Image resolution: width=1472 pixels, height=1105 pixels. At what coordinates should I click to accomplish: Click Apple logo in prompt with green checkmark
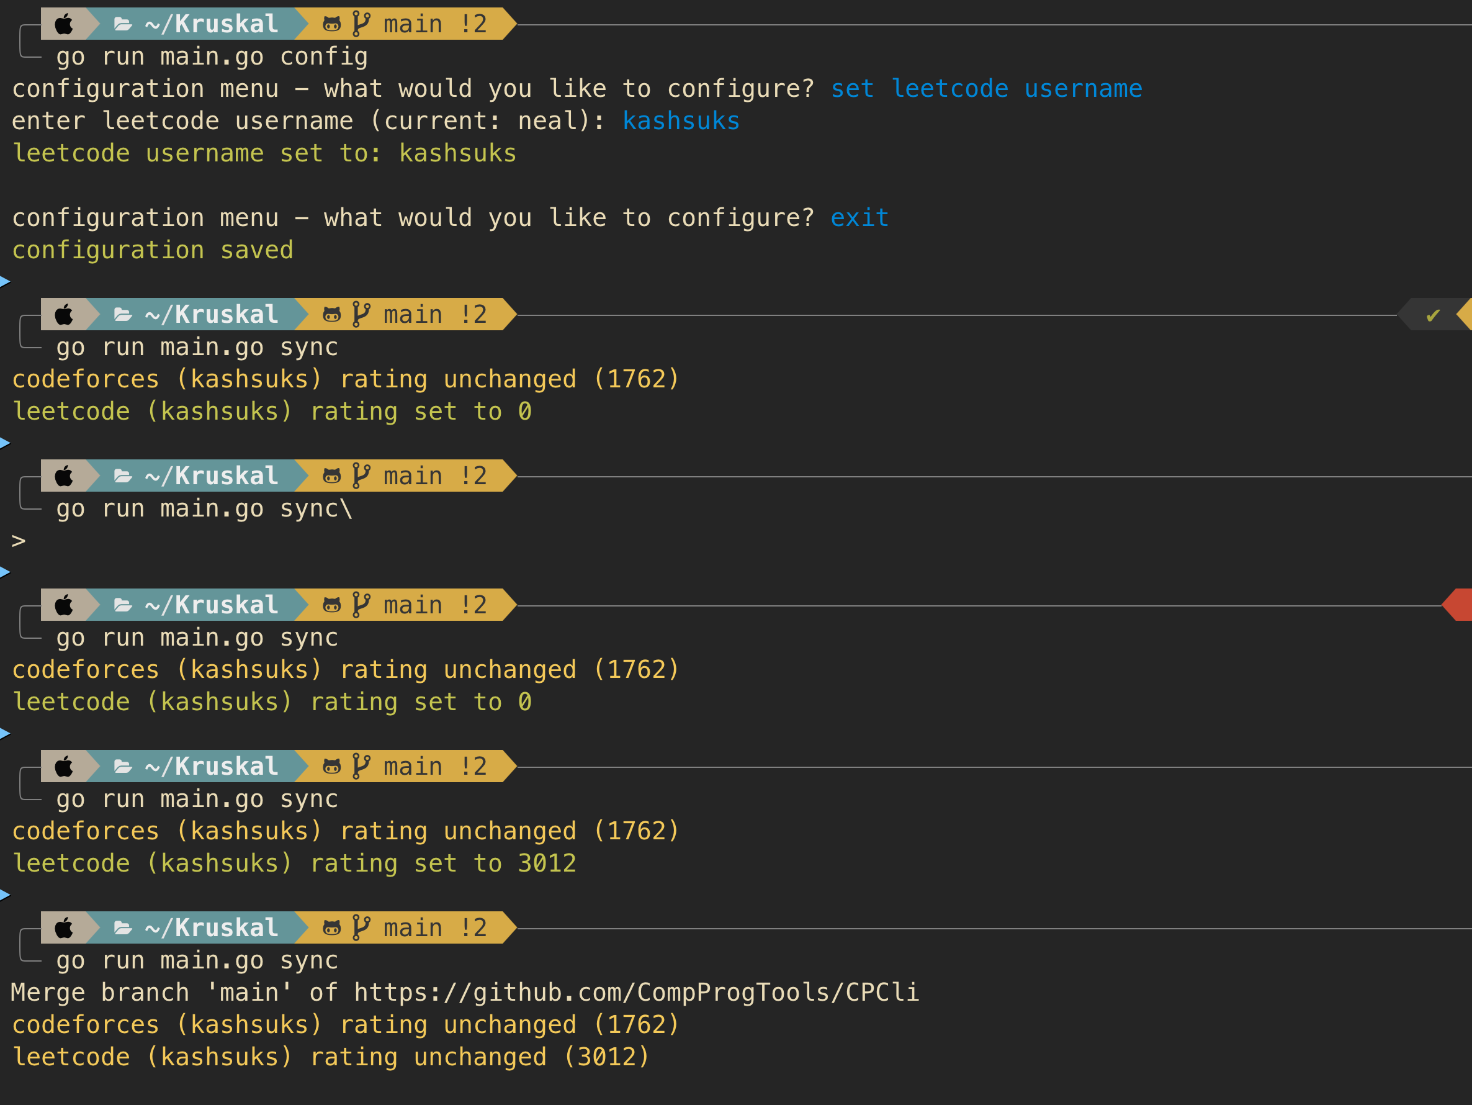click(64, 314)
